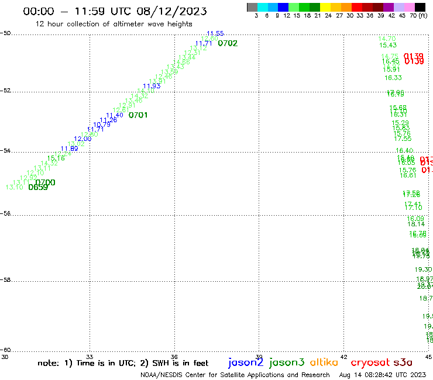Viewport: 433px width, 380px height.
Task: Select the wave height 16.09
Action: (x=415, y=219)
